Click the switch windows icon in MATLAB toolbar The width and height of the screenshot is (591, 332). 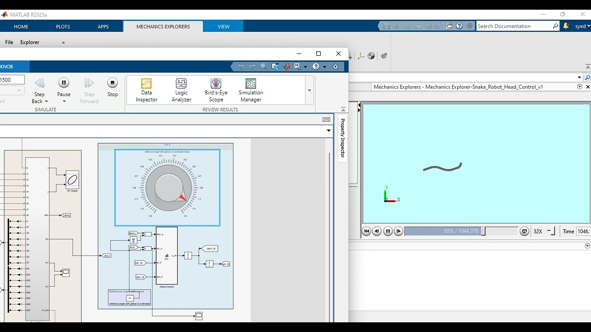tap(449, 26)
